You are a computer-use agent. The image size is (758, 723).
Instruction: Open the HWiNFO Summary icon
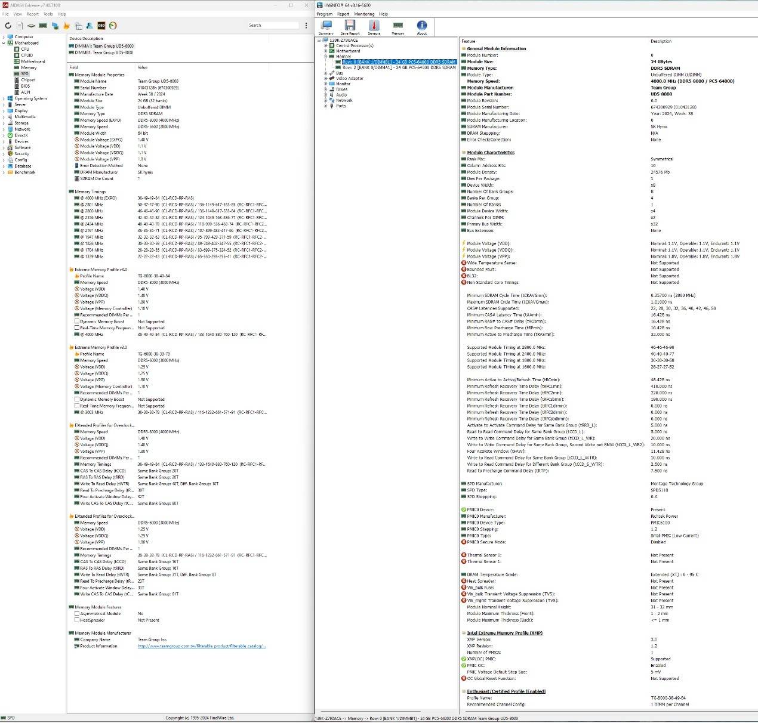pos(326,26)
